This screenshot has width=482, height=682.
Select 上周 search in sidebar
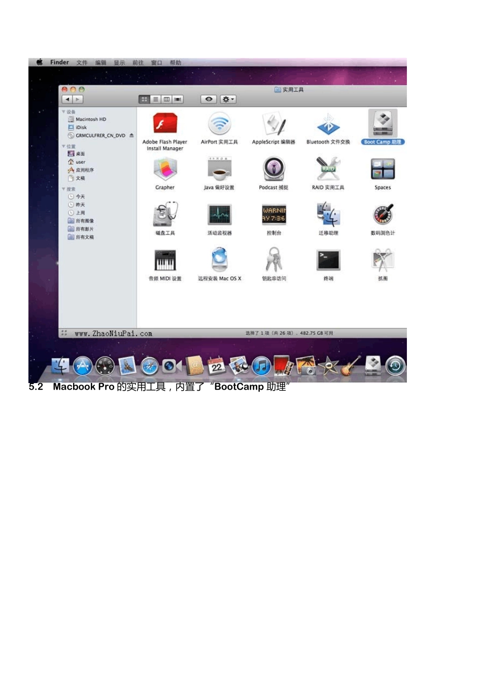coord(76,213)
